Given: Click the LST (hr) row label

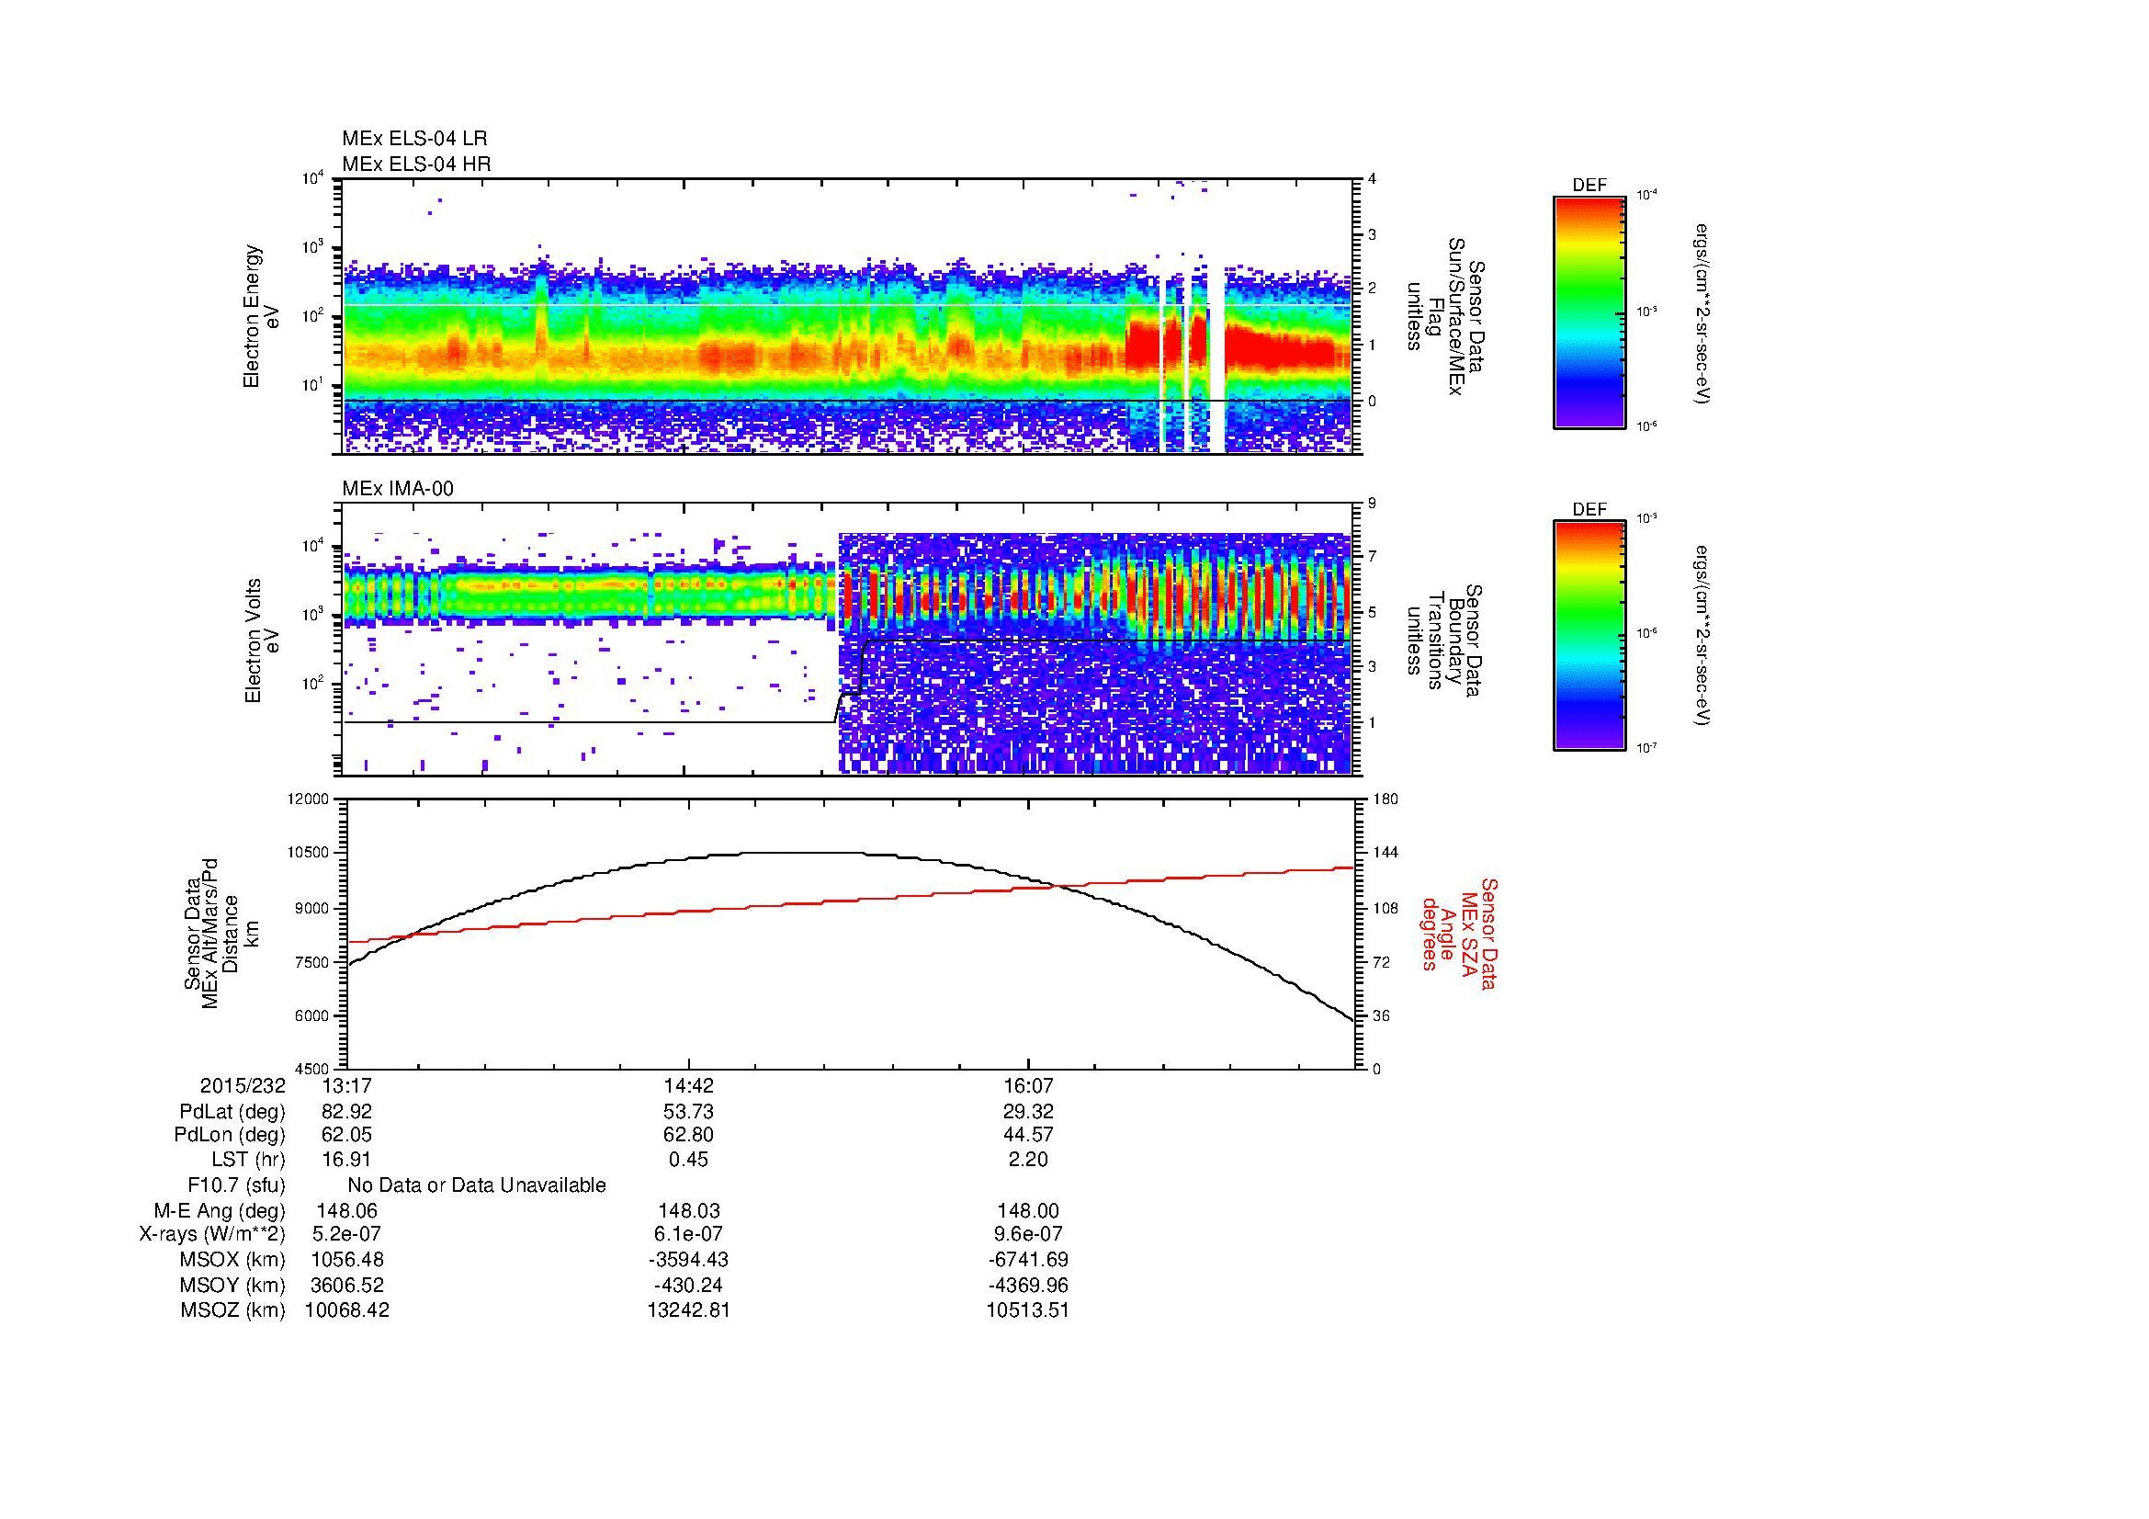Looking at the screenshot, I should (x=248, y=1159).
